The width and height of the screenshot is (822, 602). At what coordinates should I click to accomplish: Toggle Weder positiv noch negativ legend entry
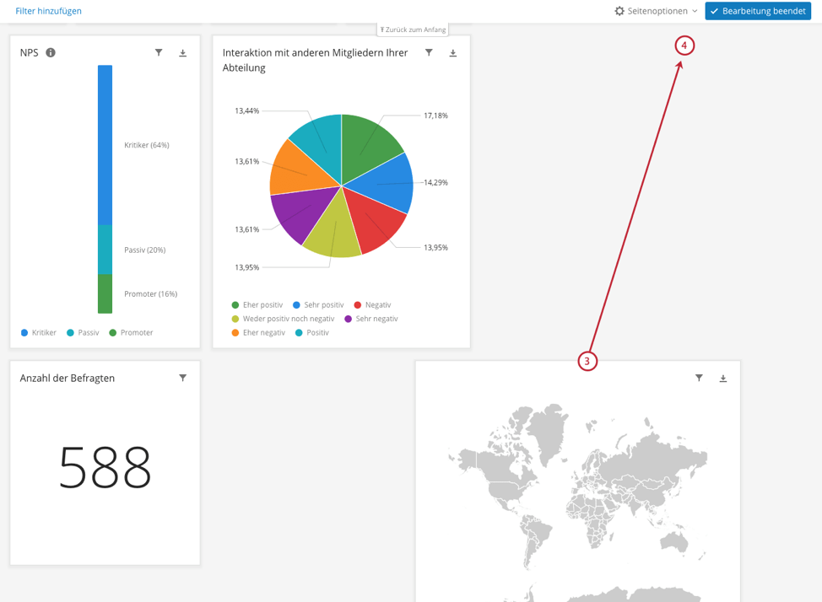pos(283,319)
